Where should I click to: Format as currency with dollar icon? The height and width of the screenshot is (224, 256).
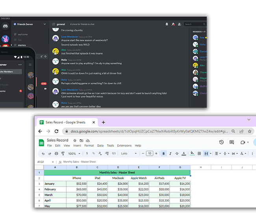point(87,153)
